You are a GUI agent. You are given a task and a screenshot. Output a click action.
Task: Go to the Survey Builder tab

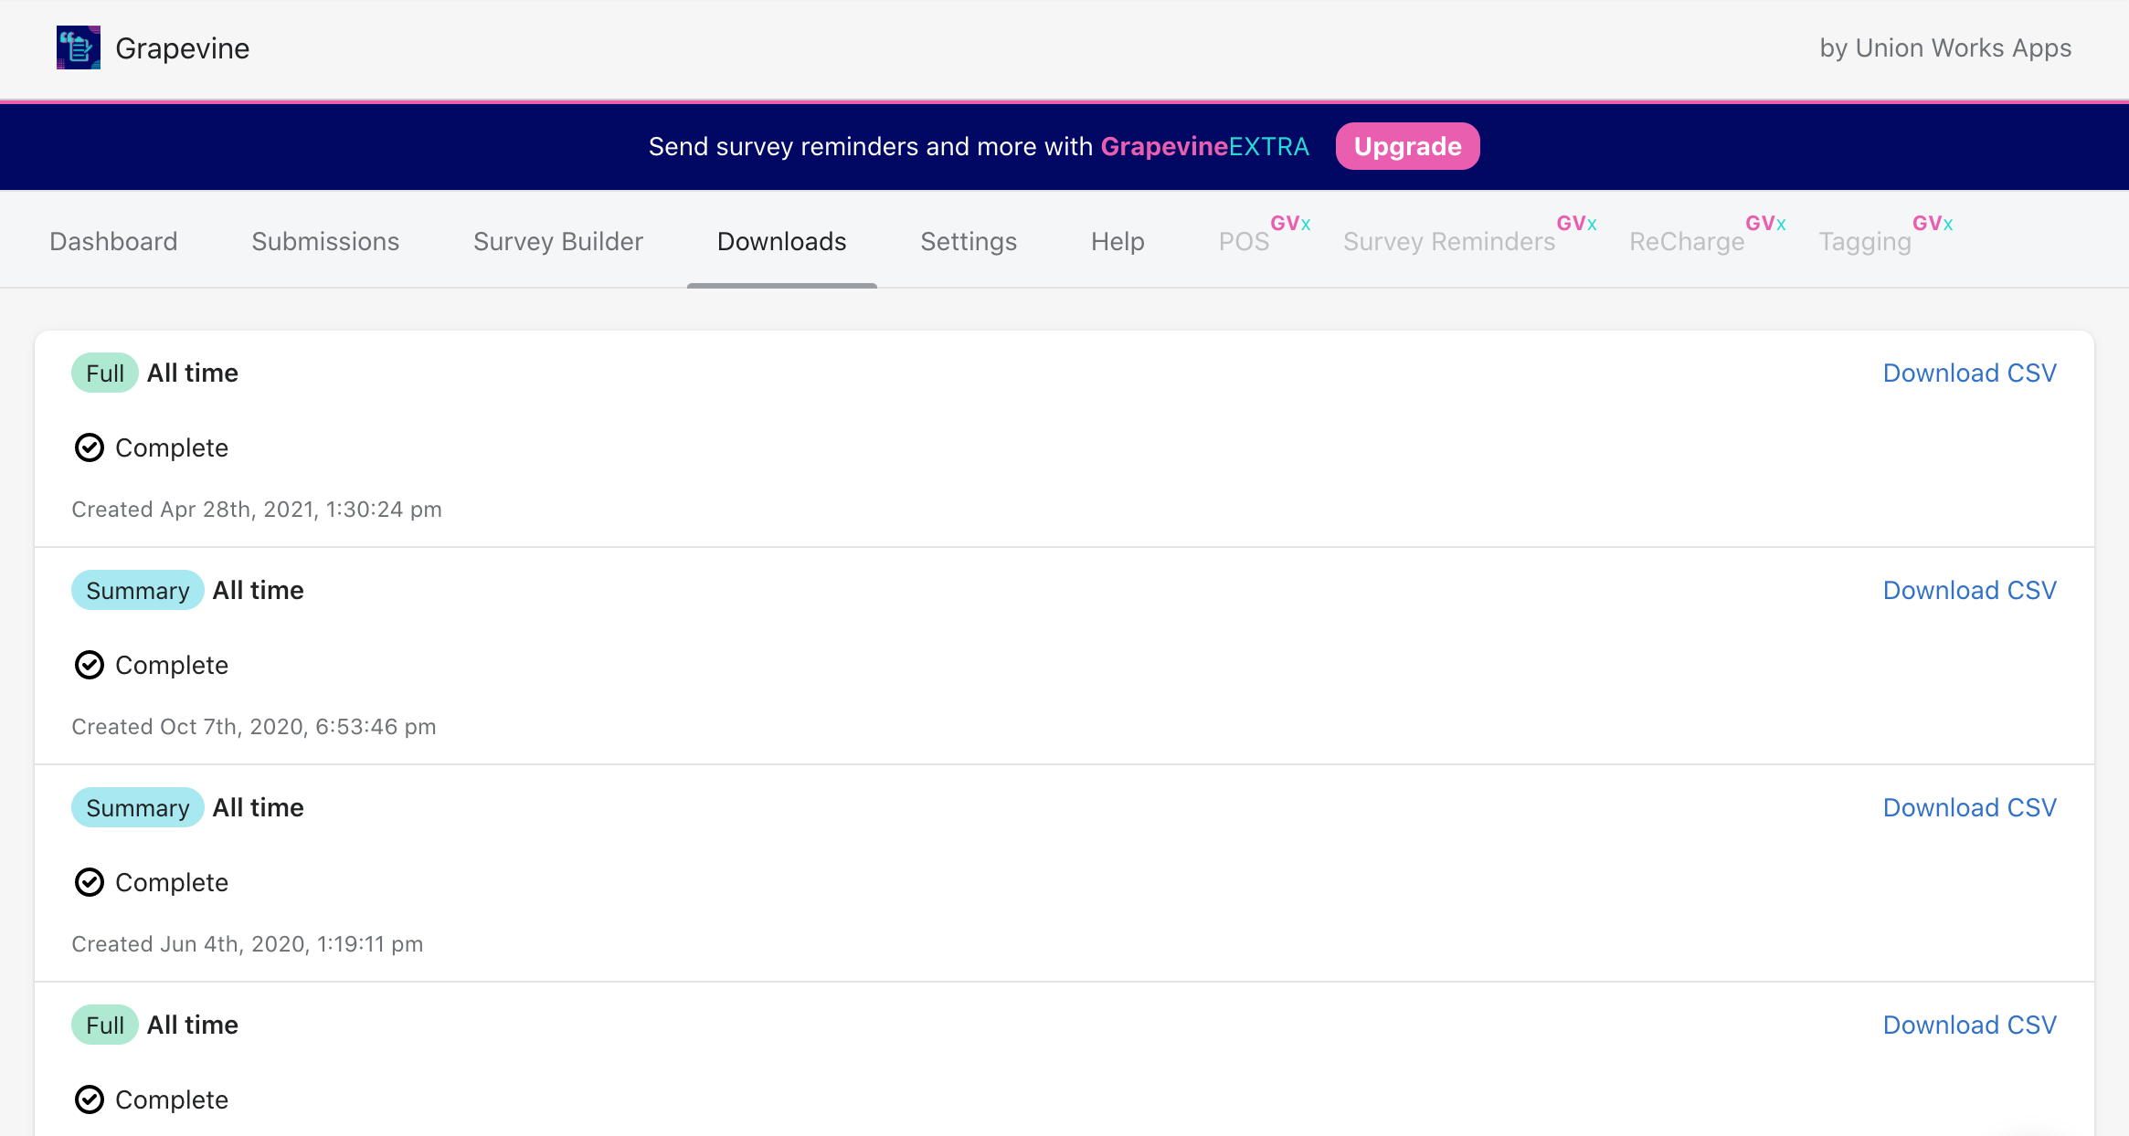click(x=558, y=241)
